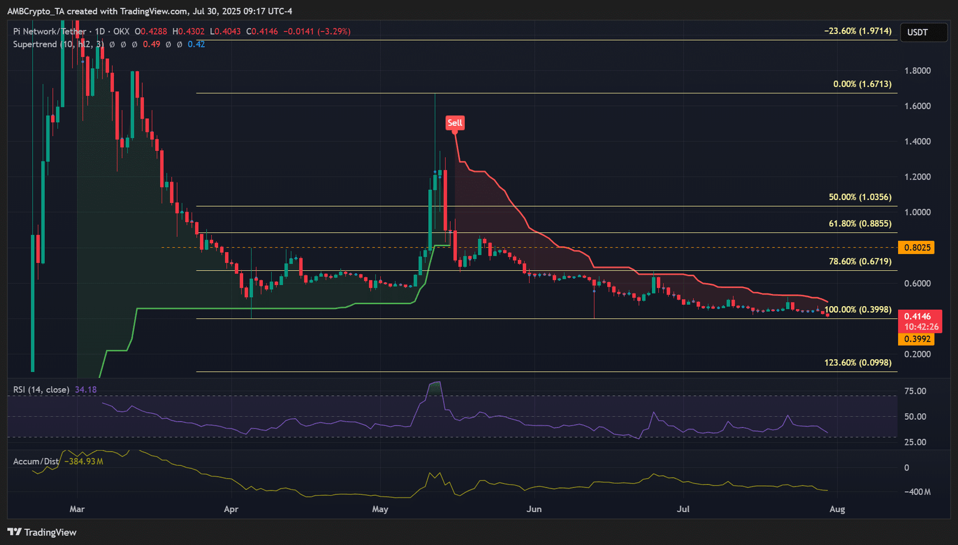The width and height of the screenshot is (958, 545).
Task: Click the 0.4146 price label on the axis
Action: point(917,317)
